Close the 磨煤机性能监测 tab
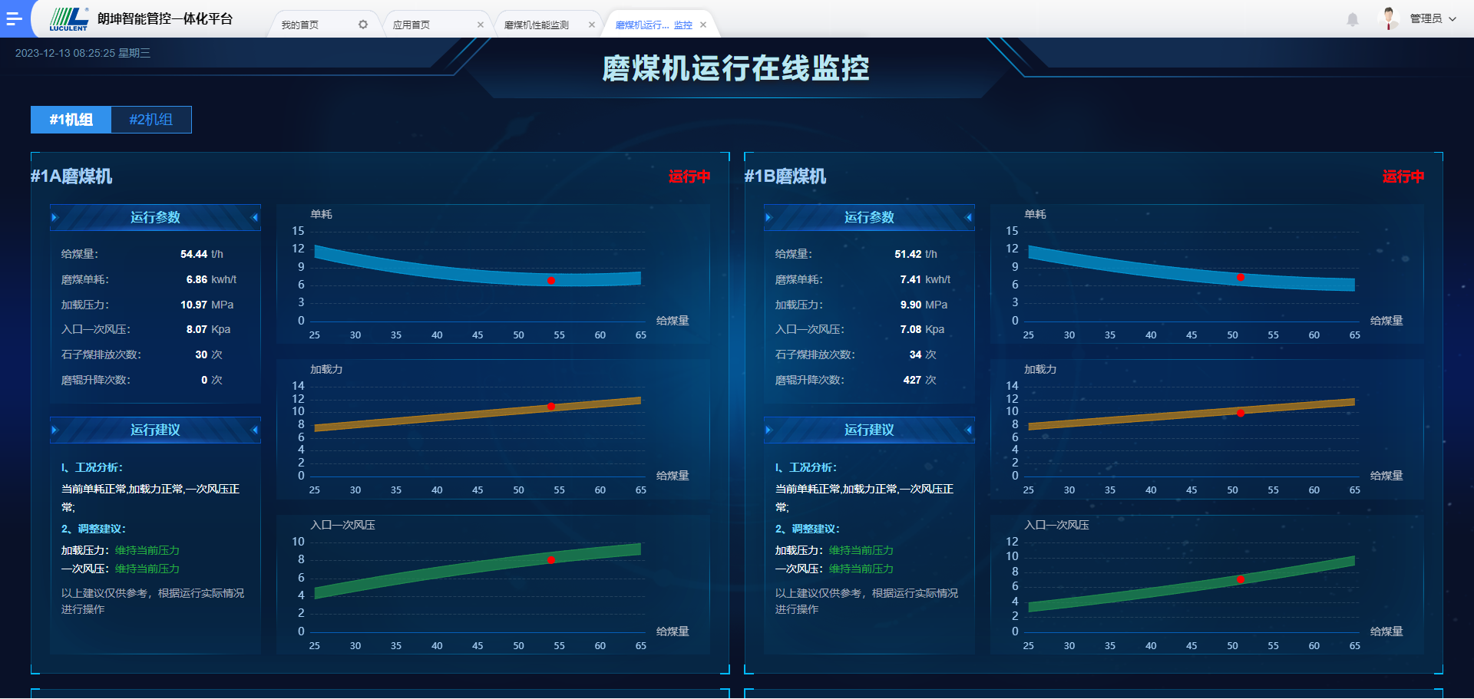 pyautogui.click(x=592, y=25)
